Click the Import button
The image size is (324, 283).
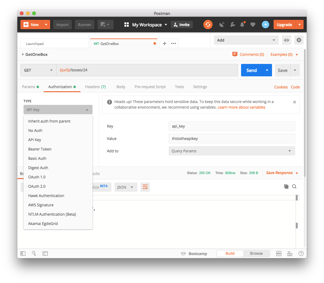(63, 25)
